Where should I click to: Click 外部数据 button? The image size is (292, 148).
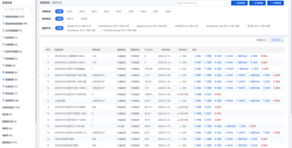pos(275,3)
